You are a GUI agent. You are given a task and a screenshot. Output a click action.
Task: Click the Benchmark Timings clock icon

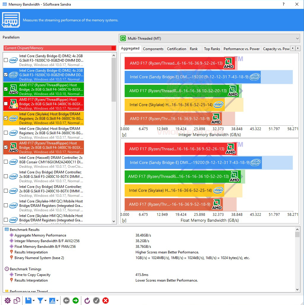7,269
